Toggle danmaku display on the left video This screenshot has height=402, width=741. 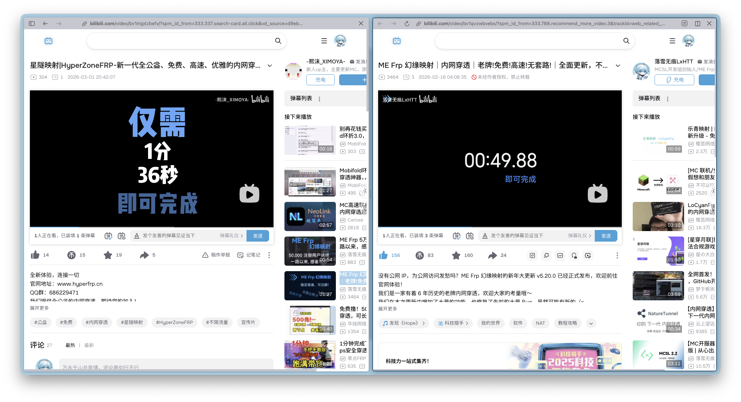click(x=108, y=236)
